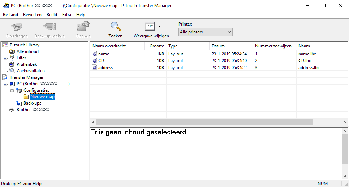Viewport: 349px width, 187px height.
Task: Select the Alle inhoud label
Action: click(27, 51)
